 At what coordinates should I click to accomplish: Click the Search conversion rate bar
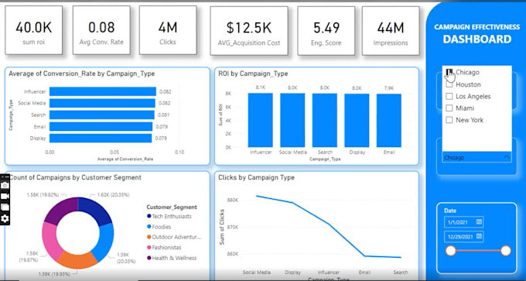102,115
